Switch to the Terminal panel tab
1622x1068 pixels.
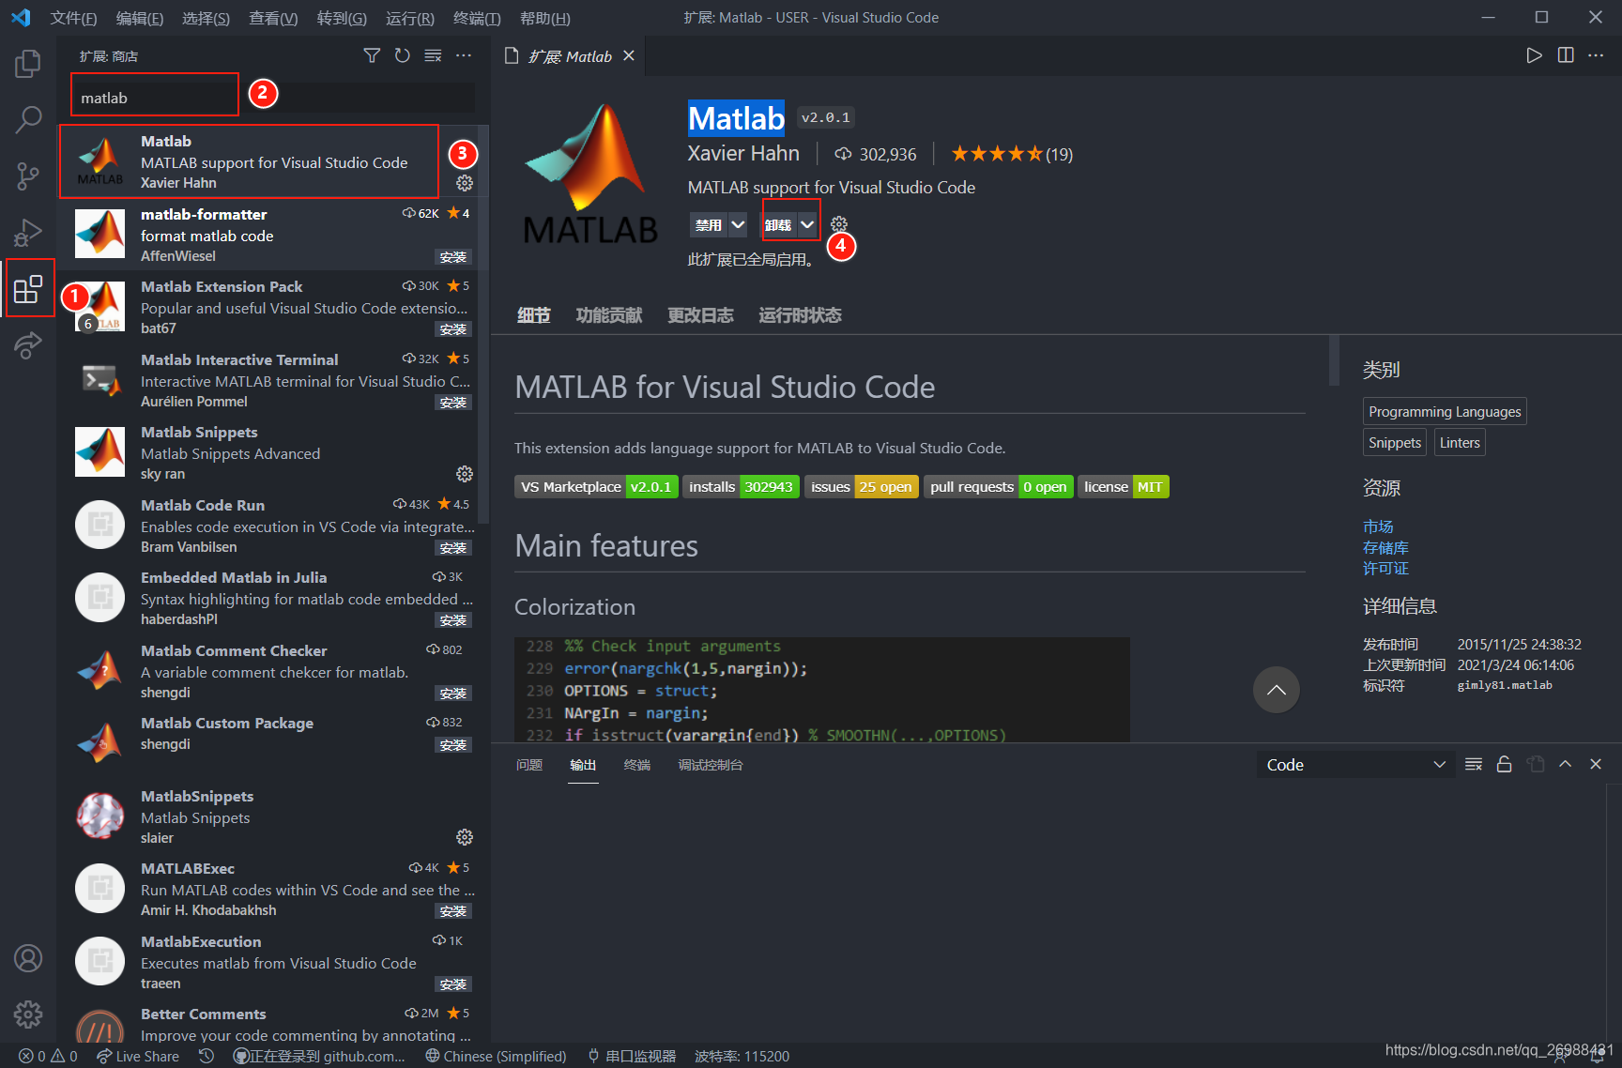(x=637, y=765)
